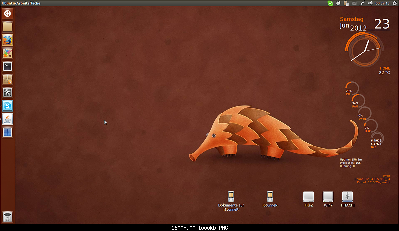Open the clock showing 00:39:13
This screenshot has height=231, width=399.
382,3
